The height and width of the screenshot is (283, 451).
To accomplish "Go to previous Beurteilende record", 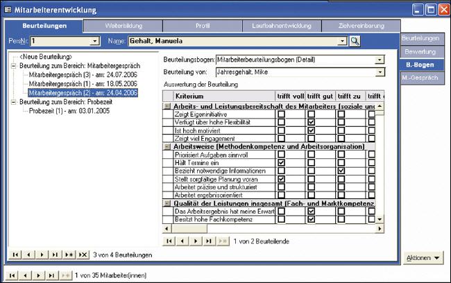I will coord(182,241).
